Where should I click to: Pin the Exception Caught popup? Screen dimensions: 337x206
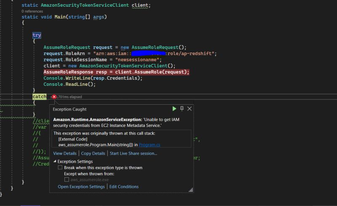182,108
